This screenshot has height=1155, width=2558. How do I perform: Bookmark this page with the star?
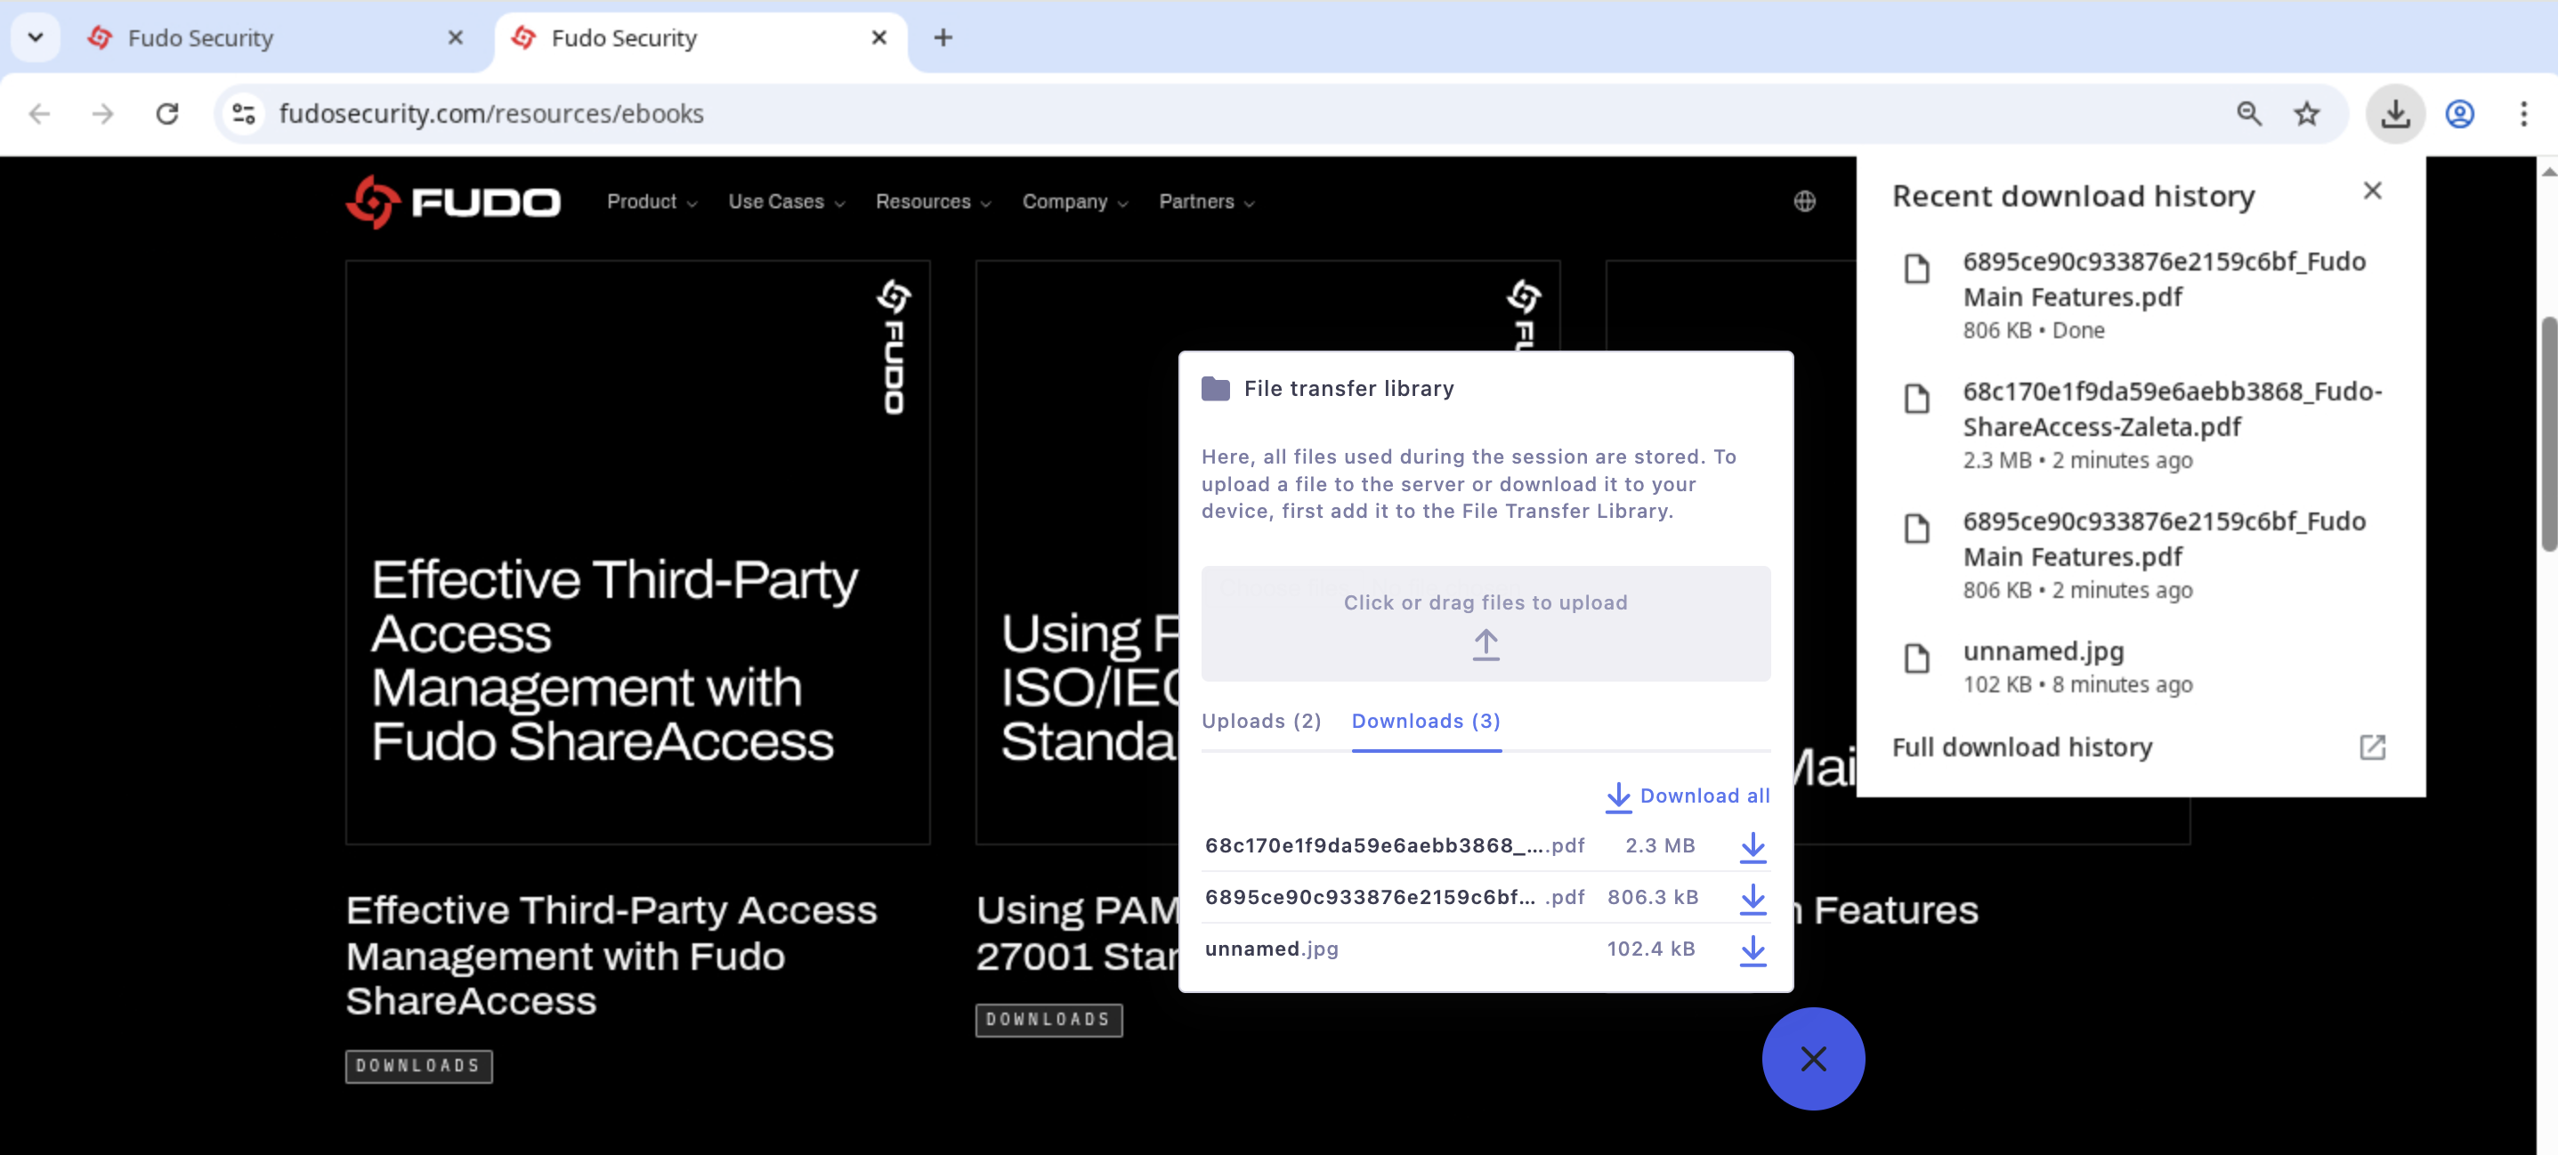click(2307, 114)
